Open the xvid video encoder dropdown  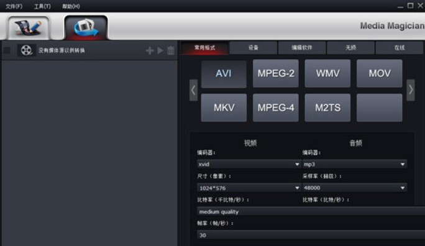[249, 164]
